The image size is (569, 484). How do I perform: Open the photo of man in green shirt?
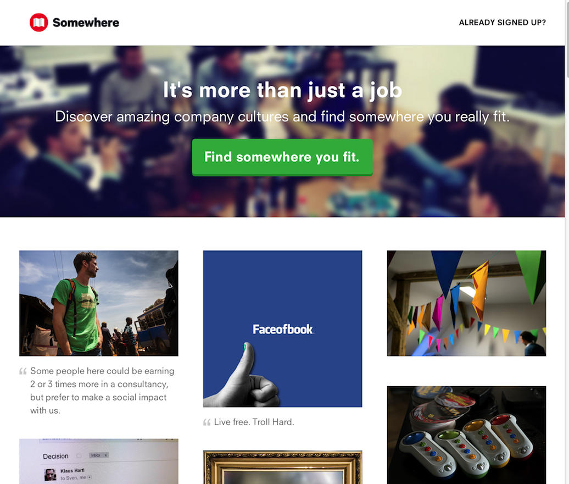pyautogui.click(x=99, y=303)
